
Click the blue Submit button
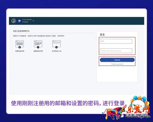click(117, 60)
